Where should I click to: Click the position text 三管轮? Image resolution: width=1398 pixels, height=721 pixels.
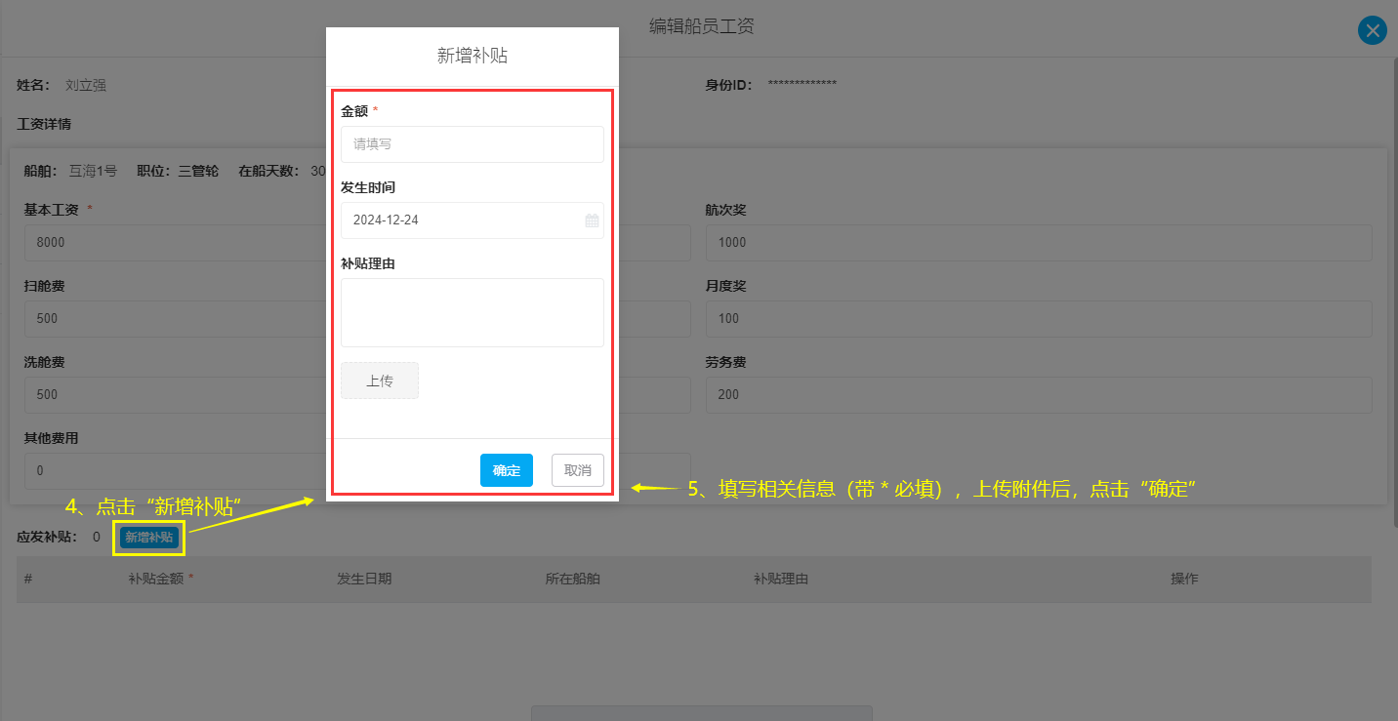[198, 171]
